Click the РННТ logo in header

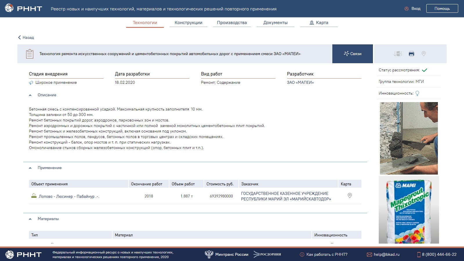tap(23, 8)
